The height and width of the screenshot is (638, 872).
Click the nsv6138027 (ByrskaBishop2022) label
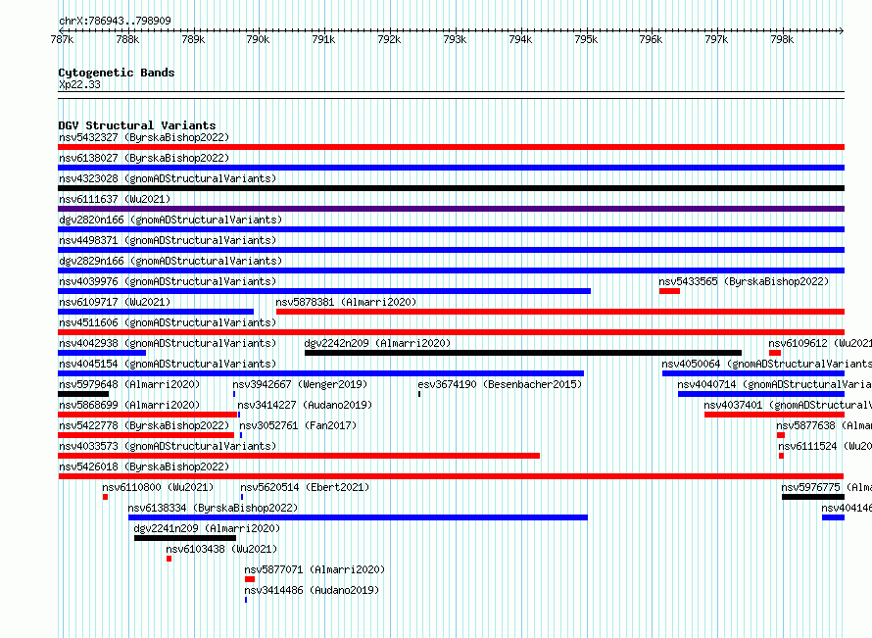[144, 158]
